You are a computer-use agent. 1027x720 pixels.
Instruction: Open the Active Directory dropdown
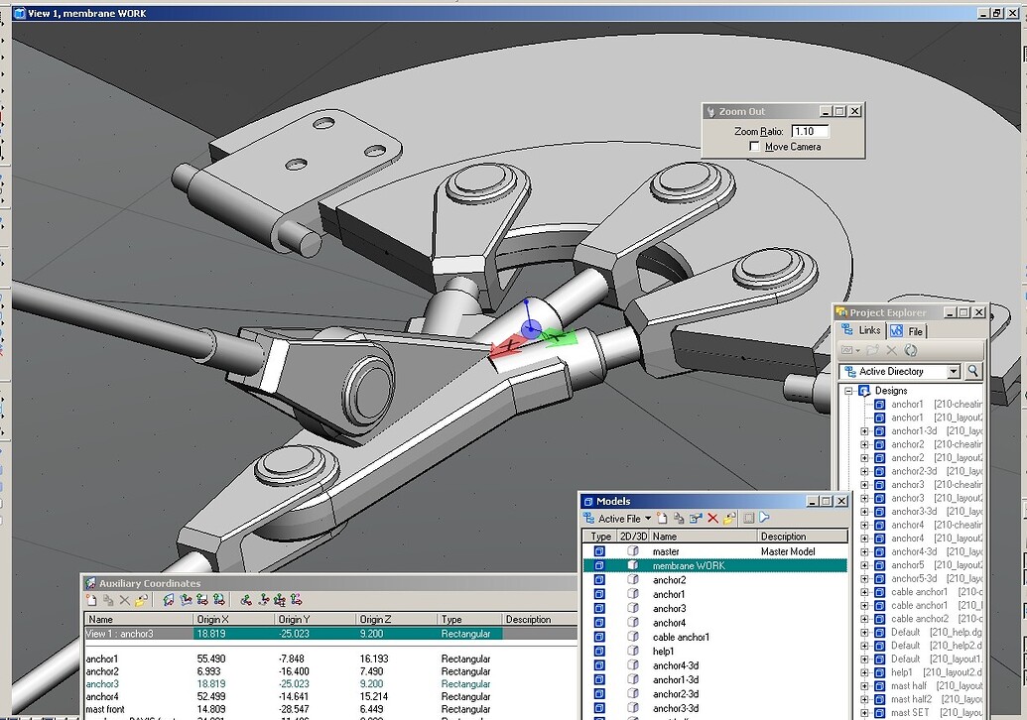(x=955, y=370)
